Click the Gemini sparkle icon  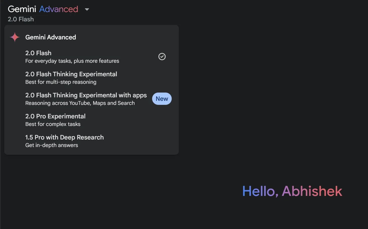(14, 37)
